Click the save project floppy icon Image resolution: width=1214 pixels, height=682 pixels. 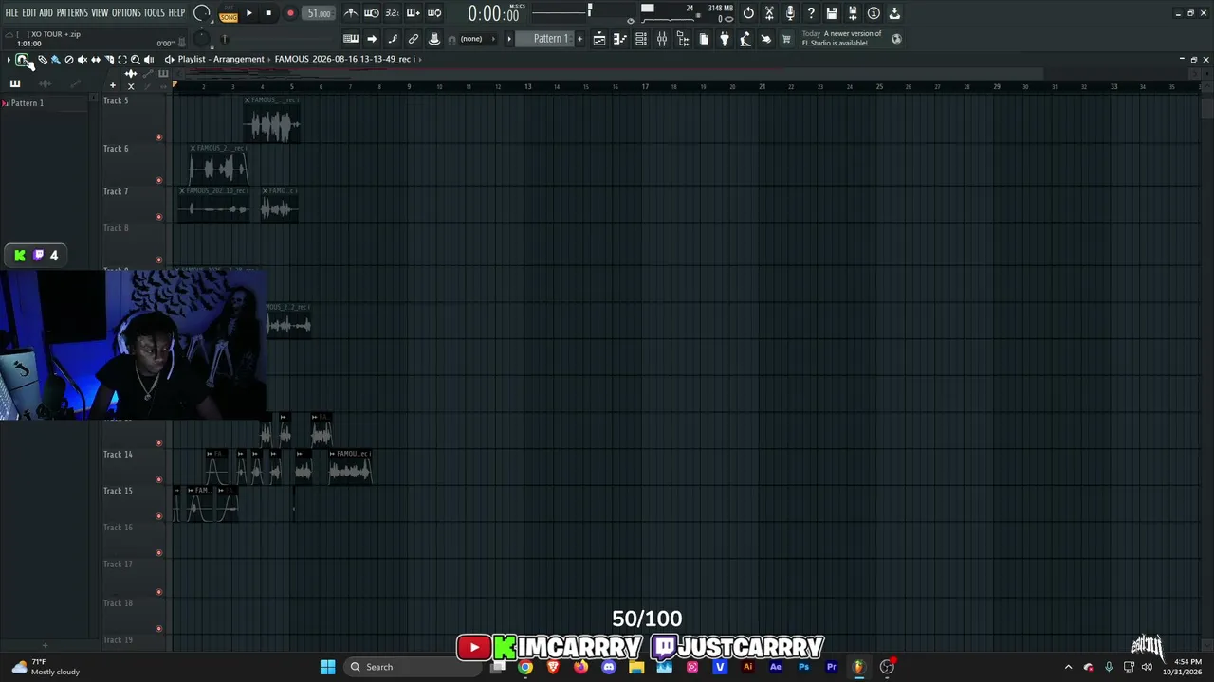point(832,13)
